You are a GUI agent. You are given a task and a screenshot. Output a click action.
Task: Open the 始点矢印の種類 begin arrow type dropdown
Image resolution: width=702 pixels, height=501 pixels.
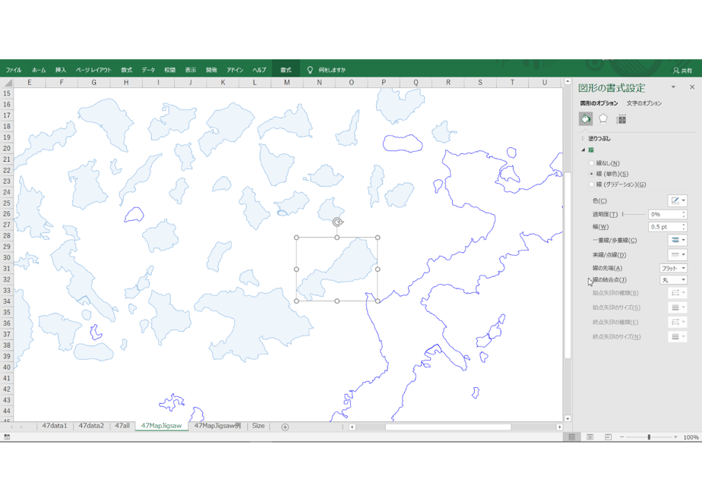678,293
